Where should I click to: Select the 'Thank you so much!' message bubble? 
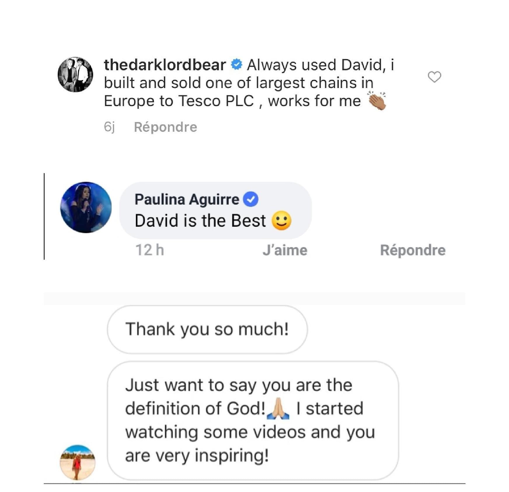207,329
